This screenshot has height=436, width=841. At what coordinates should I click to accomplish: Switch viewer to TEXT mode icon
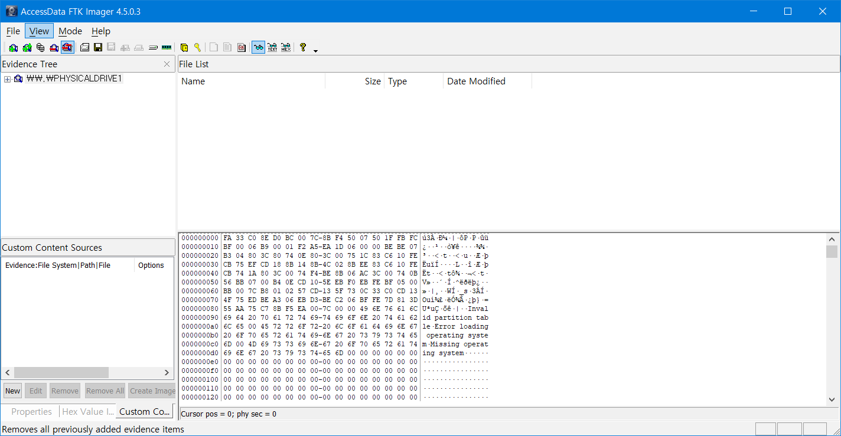(x=272, y=48)
